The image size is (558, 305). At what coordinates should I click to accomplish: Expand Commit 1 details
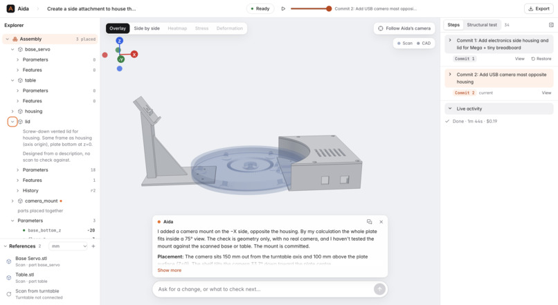point(450,41)
